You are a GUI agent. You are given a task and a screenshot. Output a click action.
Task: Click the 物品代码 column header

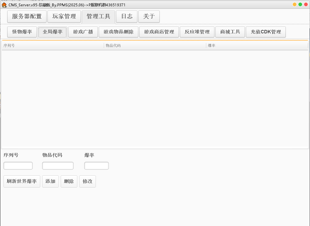coord(155,46)
